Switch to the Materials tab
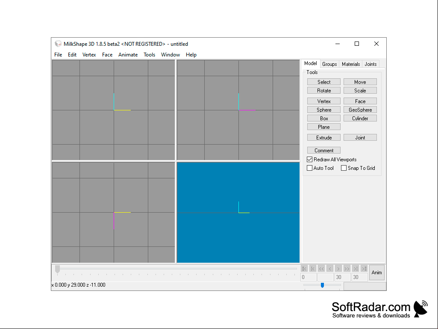Screen dimensions: 438x329 click(x=351, y=64)
